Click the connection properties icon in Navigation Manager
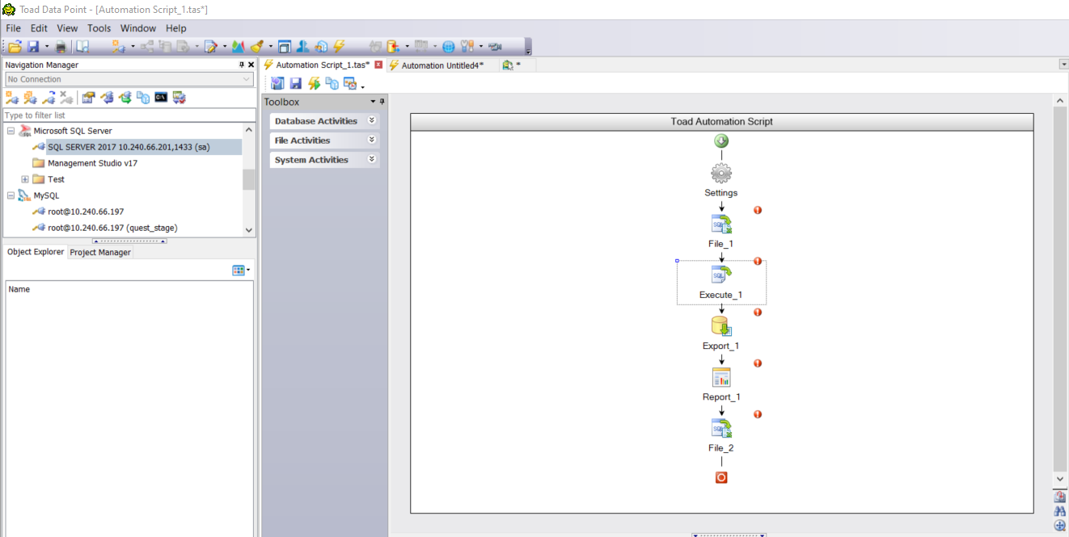 88,98
